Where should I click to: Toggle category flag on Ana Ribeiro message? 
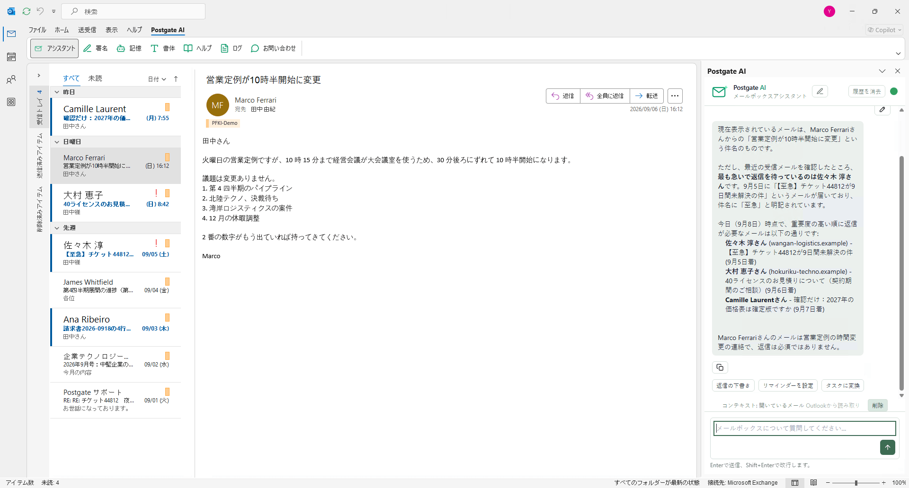point(167,317)
